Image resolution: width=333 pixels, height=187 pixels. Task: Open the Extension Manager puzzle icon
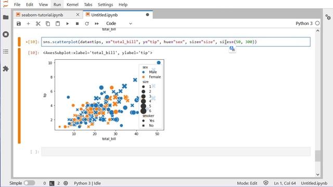tap(6, 69)
